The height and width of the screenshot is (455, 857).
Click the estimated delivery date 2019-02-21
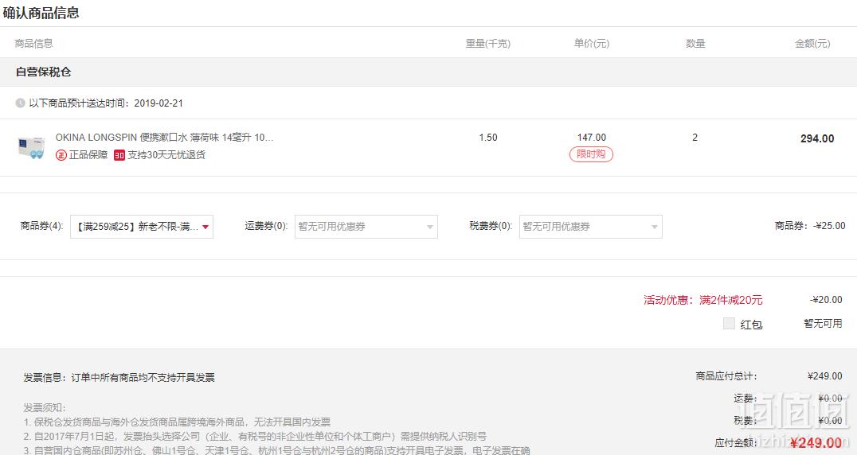(158, 103)
